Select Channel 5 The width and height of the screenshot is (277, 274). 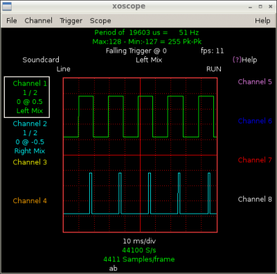(255, 82)
